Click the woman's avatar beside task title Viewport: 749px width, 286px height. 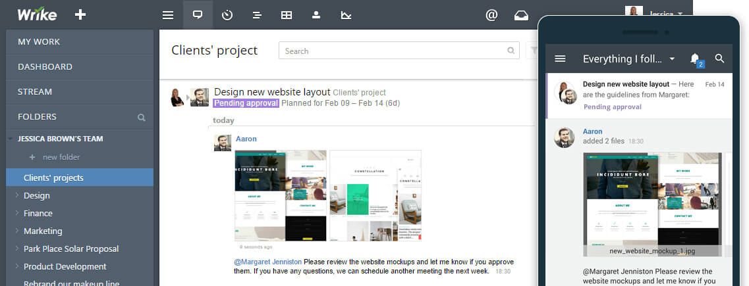click(x=177, y=97)
